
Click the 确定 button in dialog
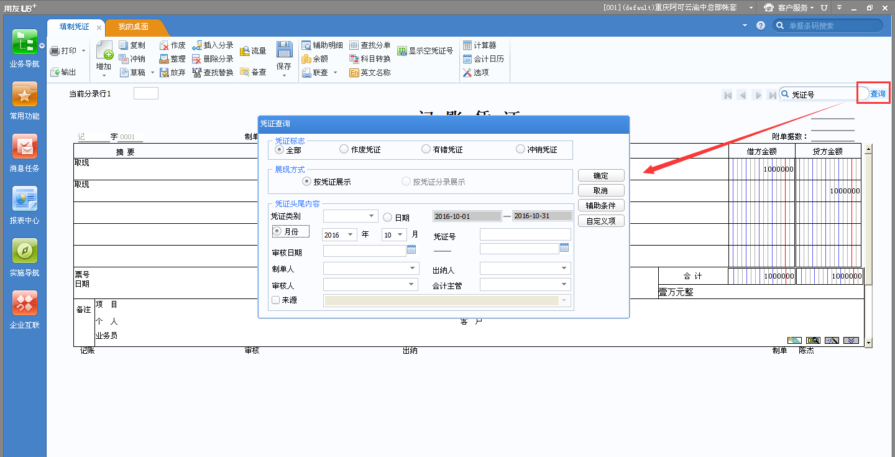point(600,176)
